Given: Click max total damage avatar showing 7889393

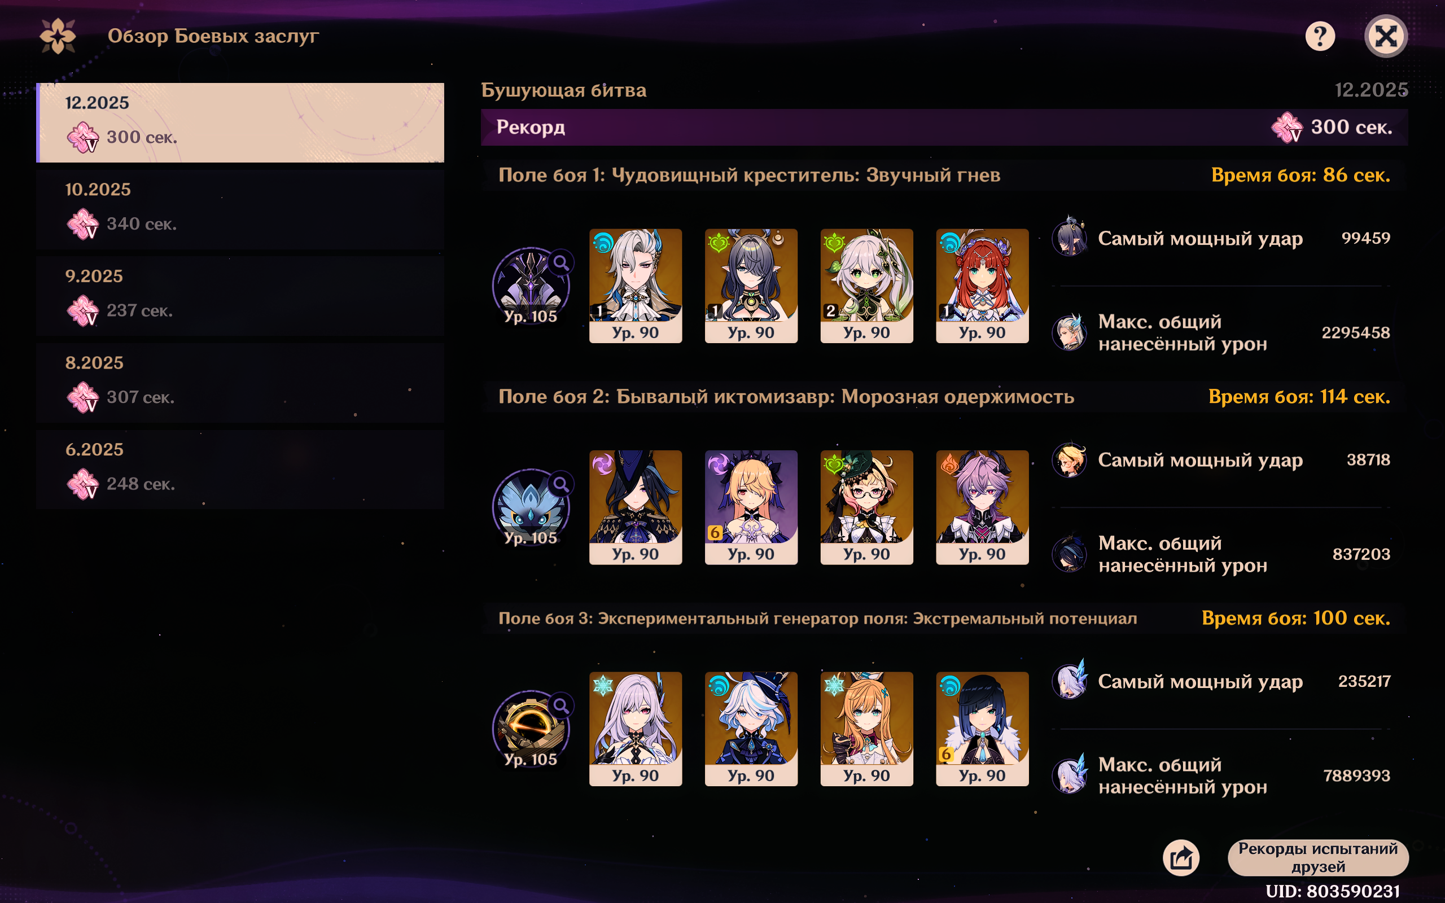Looking at the screenshot, I should click(1069, 774).
